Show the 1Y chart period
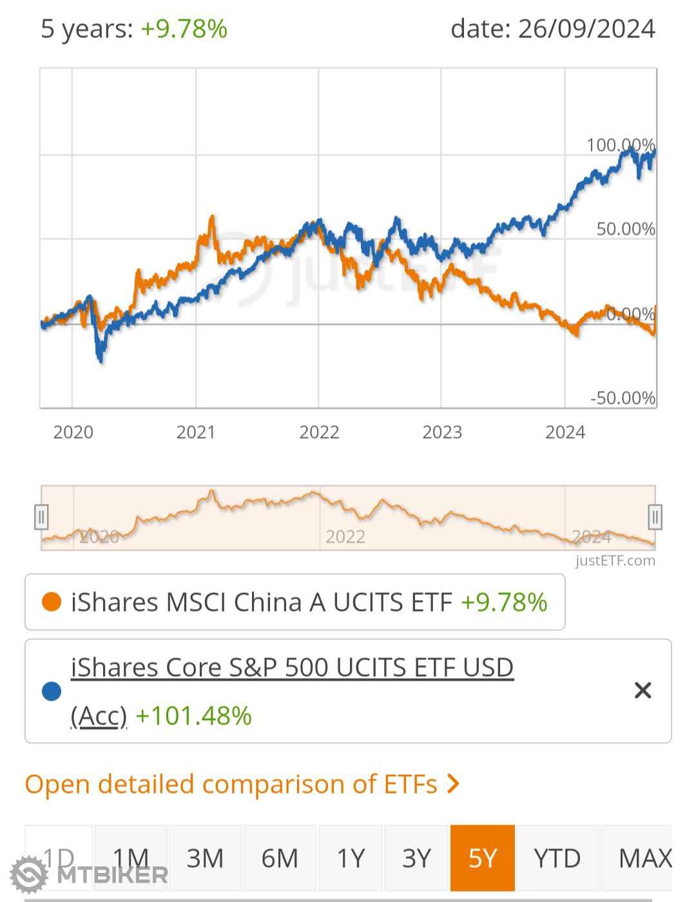 [351, 858]
